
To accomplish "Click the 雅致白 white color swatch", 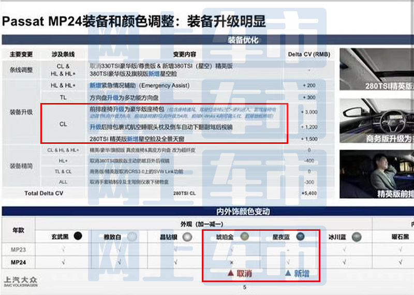I will (x=132, y=237).
